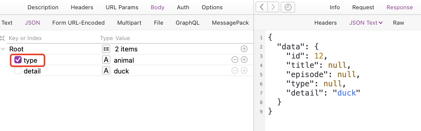Click the "type": null response line

click(x=316, y=83)
